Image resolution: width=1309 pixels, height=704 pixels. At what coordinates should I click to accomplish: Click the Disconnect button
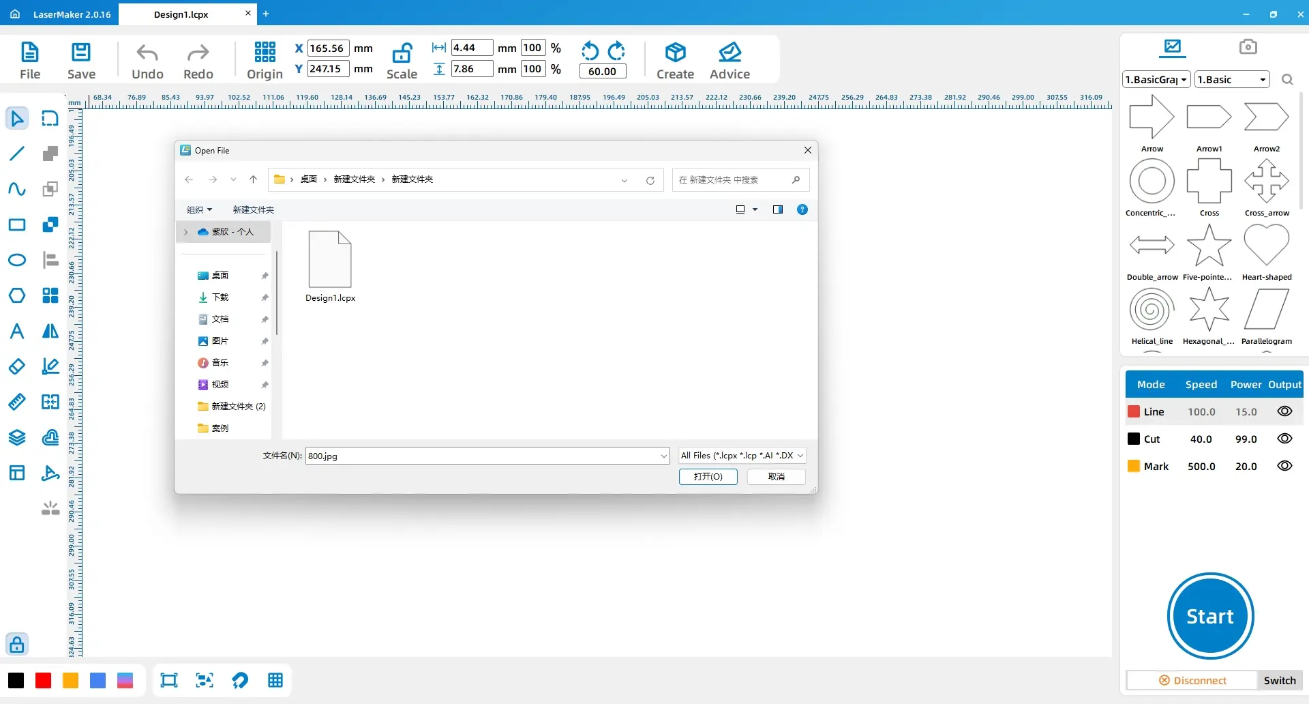1192,680
